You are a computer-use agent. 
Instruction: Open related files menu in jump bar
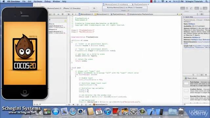point(69,14)
